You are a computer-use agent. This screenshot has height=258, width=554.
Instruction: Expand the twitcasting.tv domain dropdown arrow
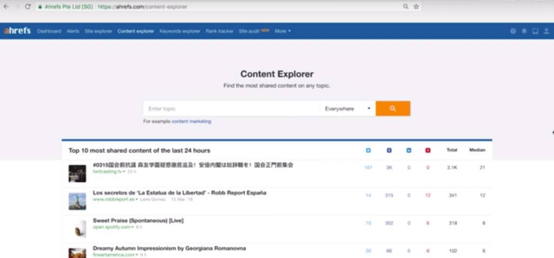[x=124, y=171]
